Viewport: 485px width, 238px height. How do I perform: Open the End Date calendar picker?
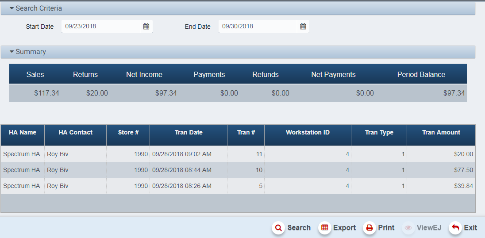pyautogui.click(x=303, y=27)
